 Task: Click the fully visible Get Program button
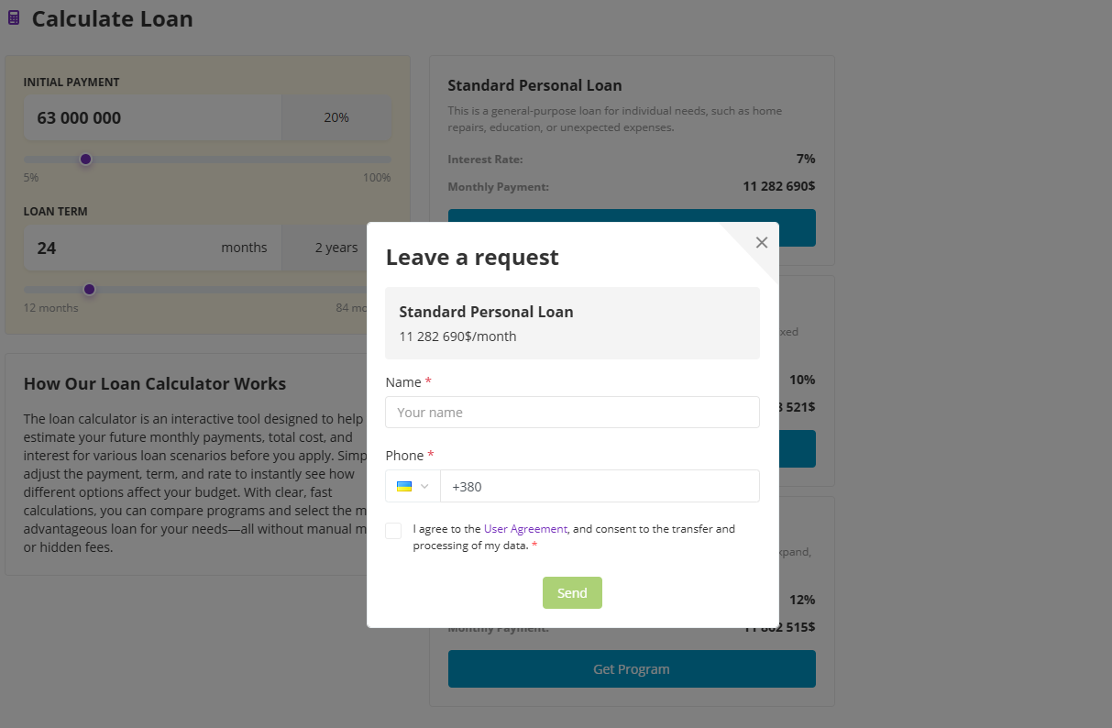[x=631, y=669]
